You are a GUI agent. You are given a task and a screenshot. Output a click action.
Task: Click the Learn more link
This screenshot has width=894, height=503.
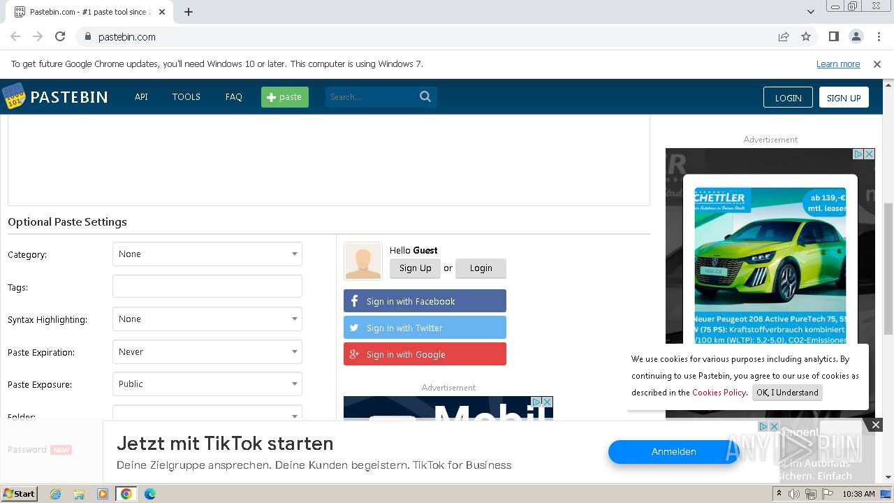pyautogui.click(x=838, y=64)
